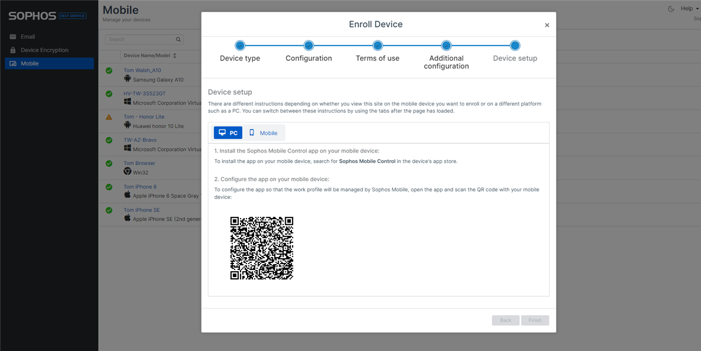Click green status check for TW-AZ-Bravo
Screen dimensions: 701x351
[109, 140]
